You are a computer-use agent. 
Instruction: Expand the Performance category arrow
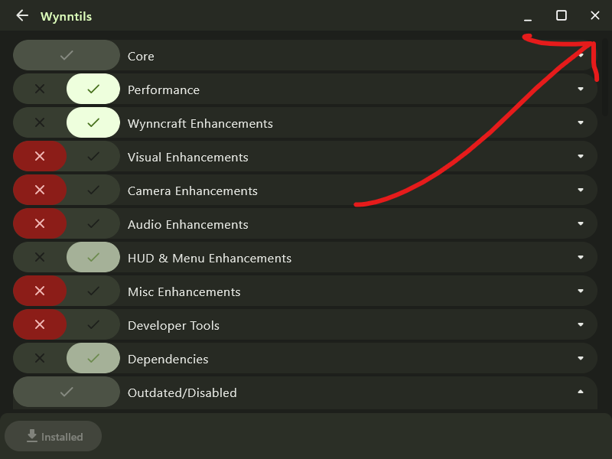[x=581, y=90]
